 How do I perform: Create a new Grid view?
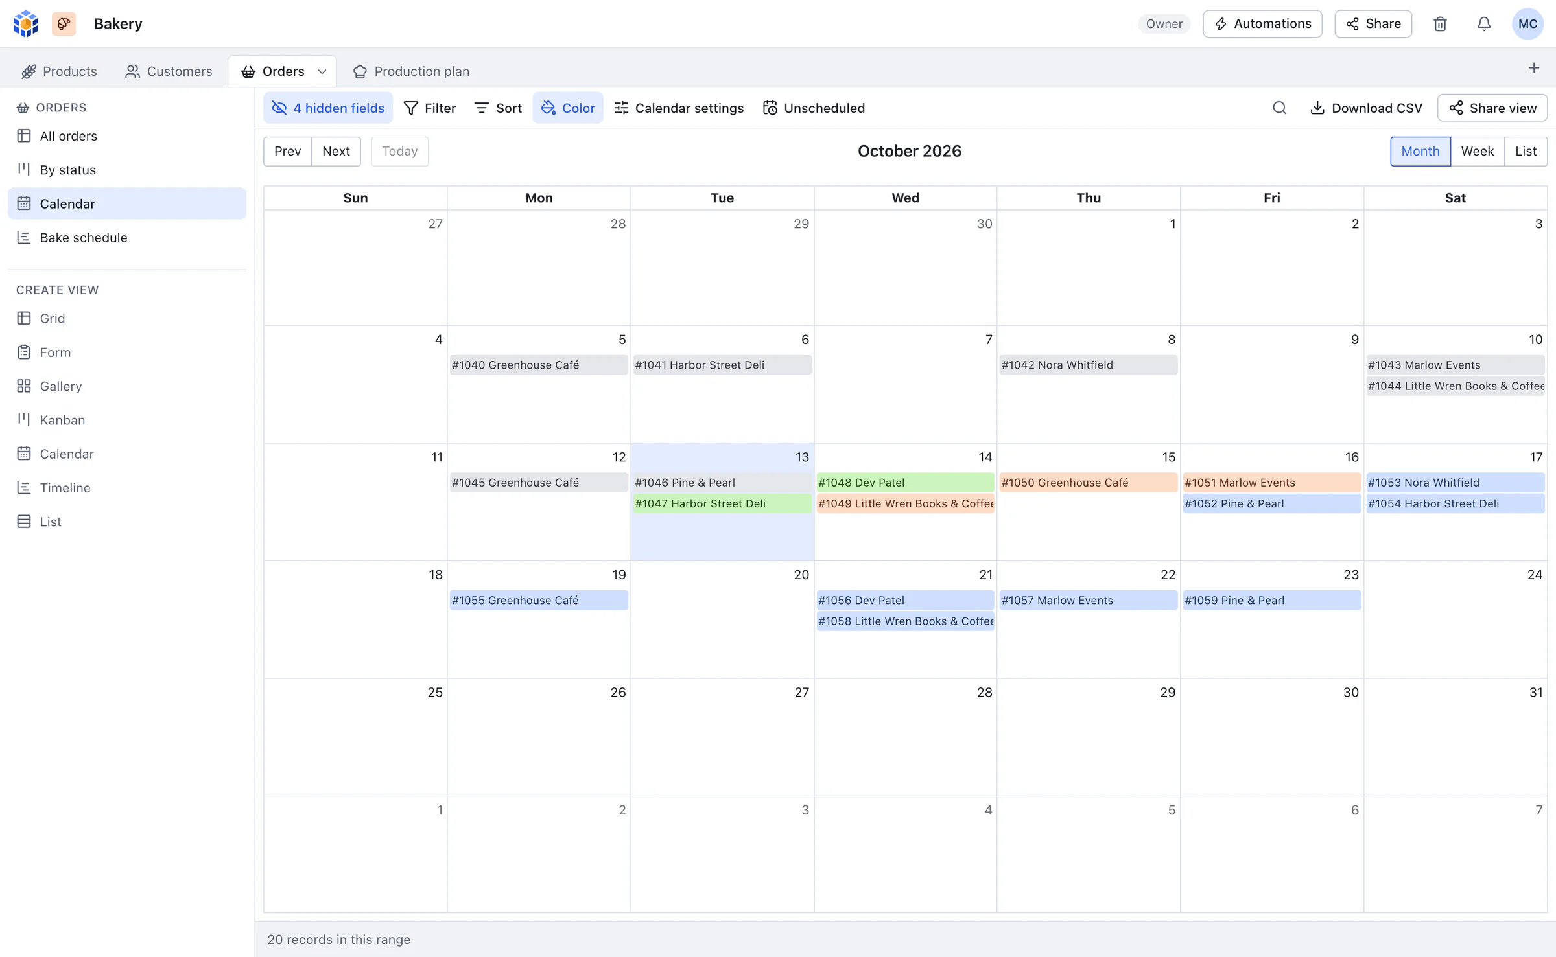pyautogui.click(x=127, y=319)
